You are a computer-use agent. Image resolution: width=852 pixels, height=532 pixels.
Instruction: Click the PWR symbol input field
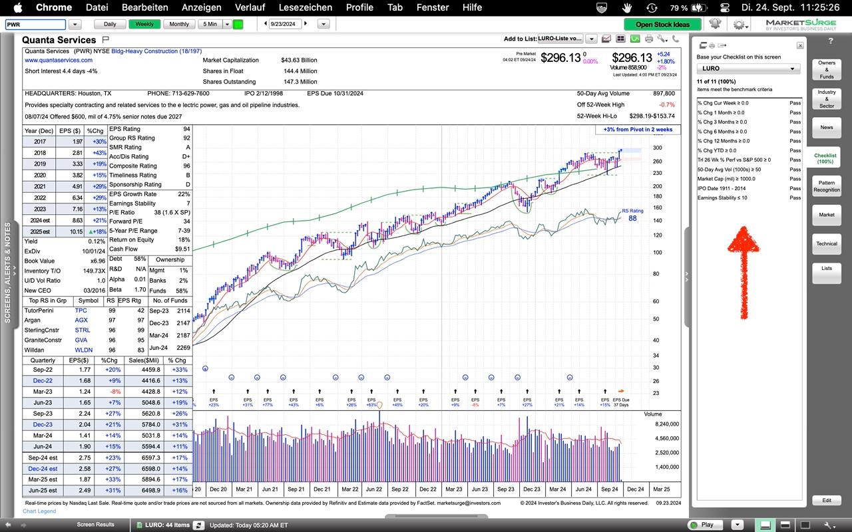coord(35,25)
